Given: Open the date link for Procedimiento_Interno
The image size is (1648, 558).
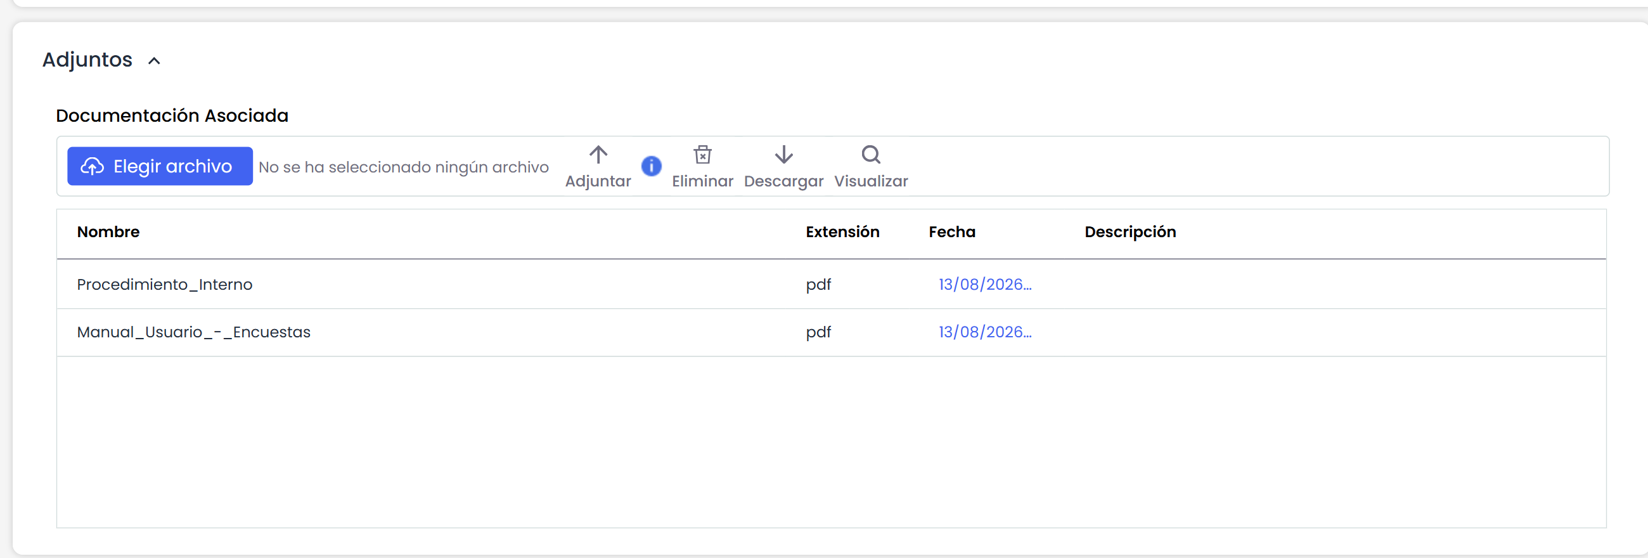Looking at the screenshot, I should [x=984, y=284].
